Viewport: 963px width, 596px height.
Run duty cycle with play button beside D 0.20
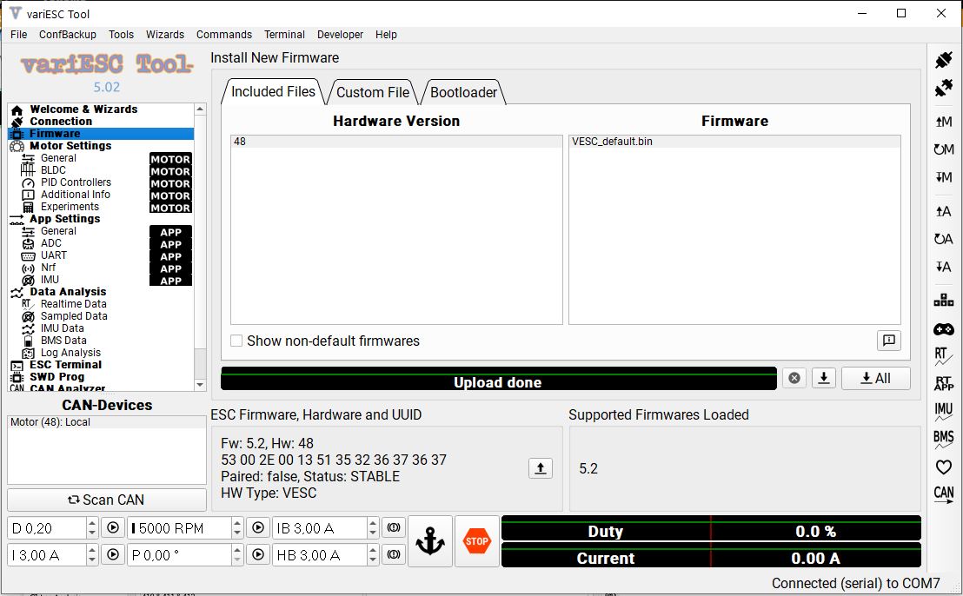pyautogui.click(x=113, y=528)
